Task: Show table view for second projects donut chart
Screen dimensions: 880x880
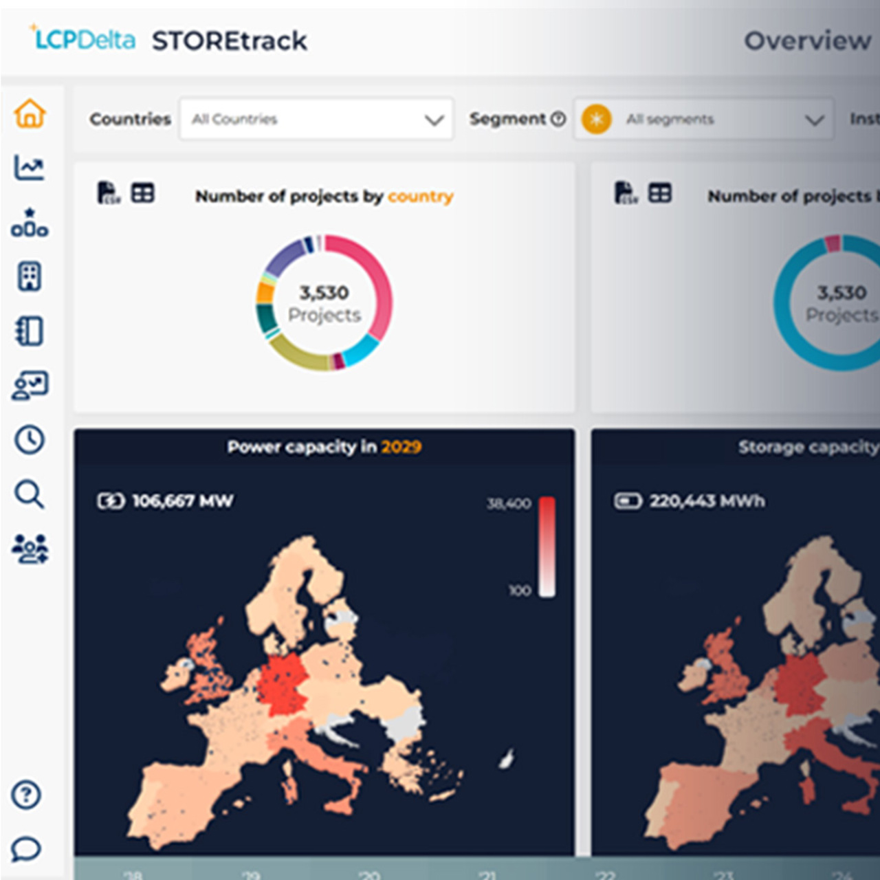Action: tap(660, 193)
